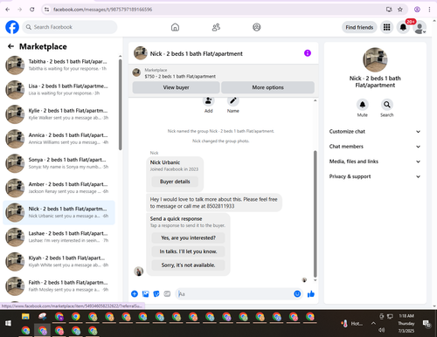Screen dimensions: 437x337
Task: Send a thumbs-up like
Action: (x=311, y=294)
